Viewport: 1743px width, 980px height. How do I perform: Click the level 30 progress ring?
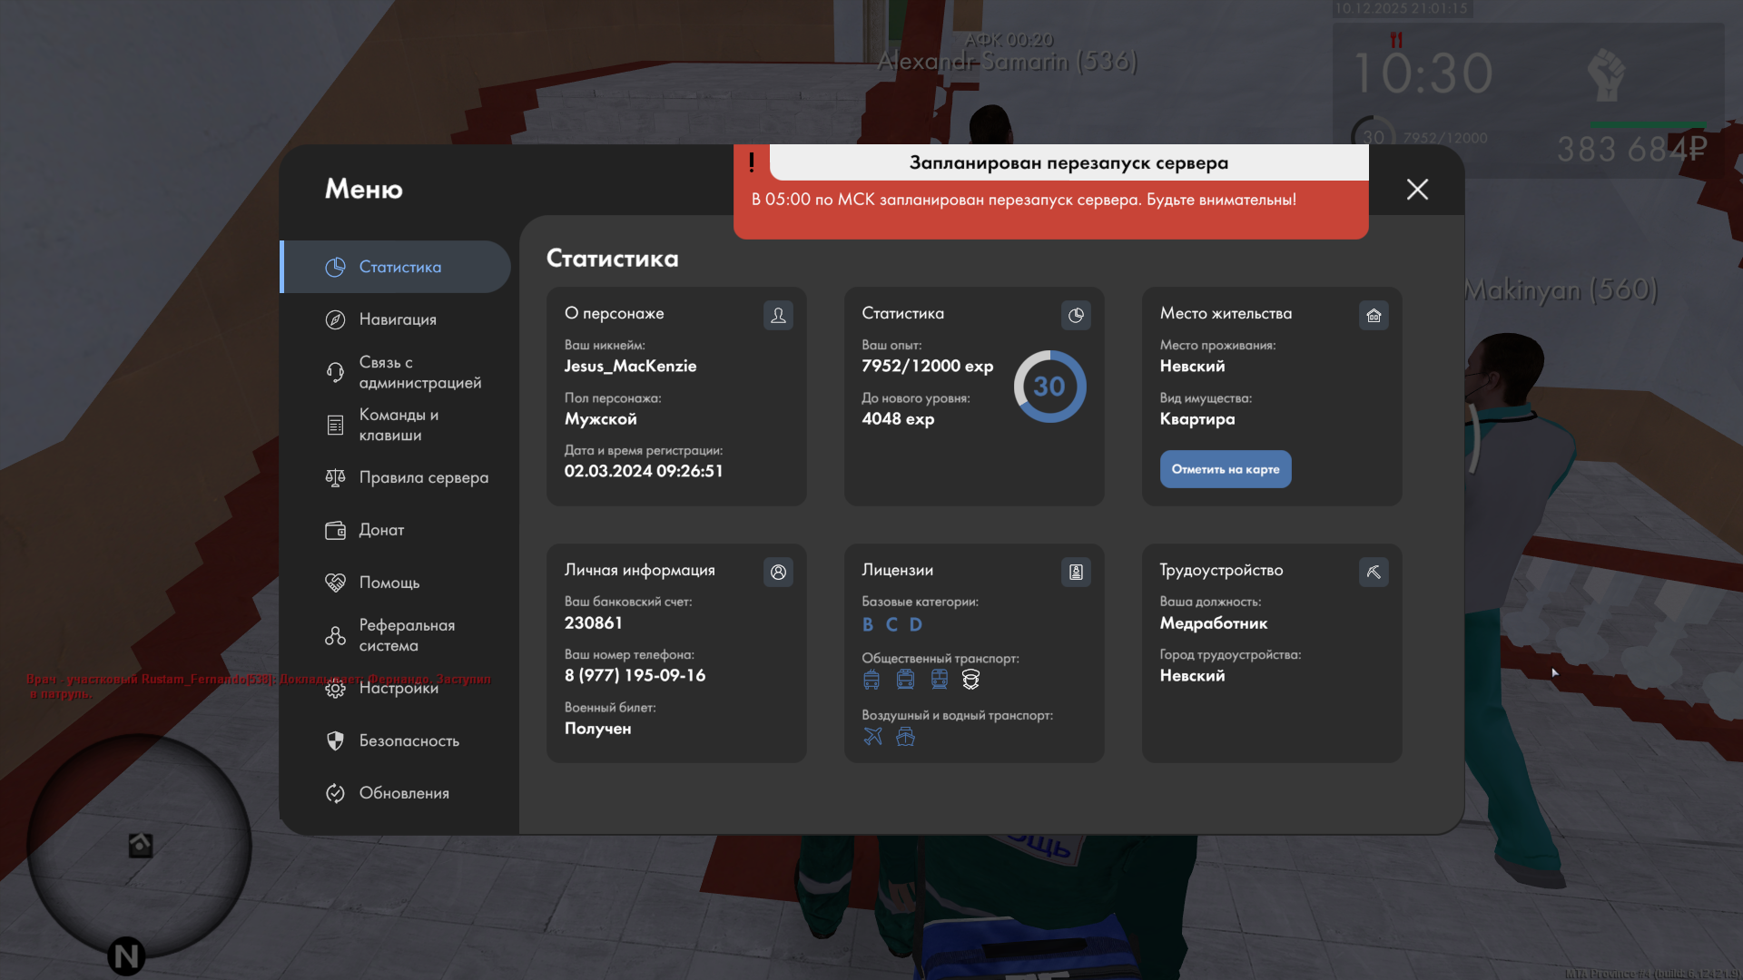tap(1049, 387)
